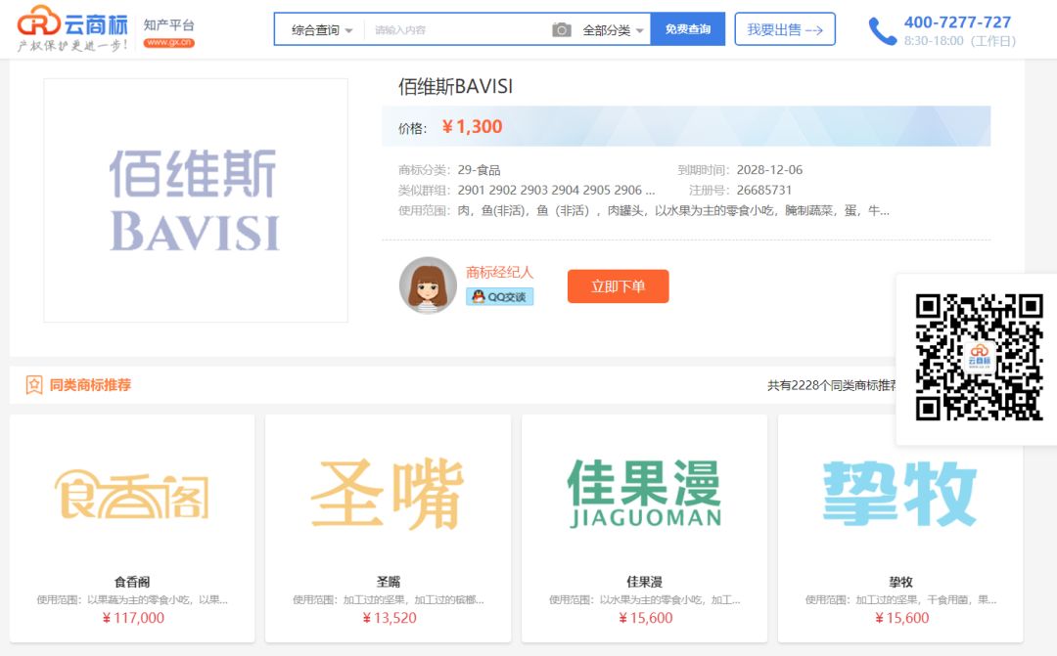The width and height of the screenshot is (1057, 656).
Task: Click the 佳果漫 trademark name link
Action: [644, 582]
